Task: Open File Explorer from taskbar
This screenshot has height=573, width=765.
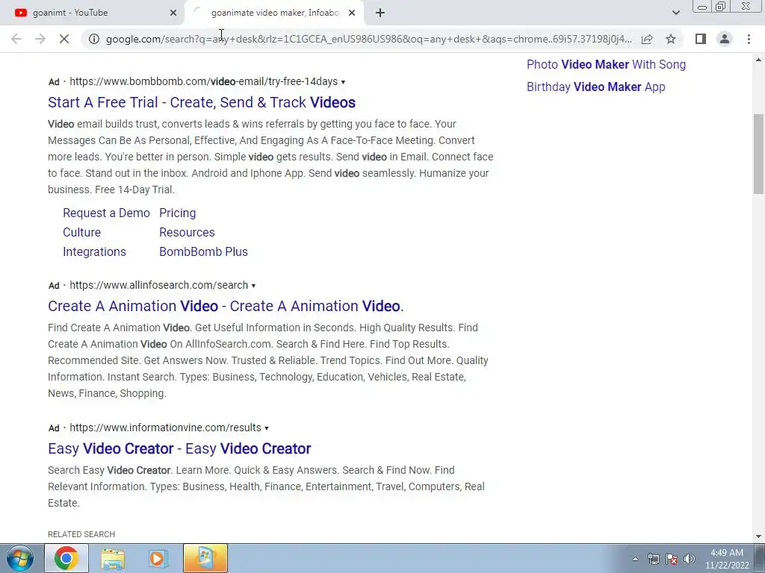Action: (113, 558)
